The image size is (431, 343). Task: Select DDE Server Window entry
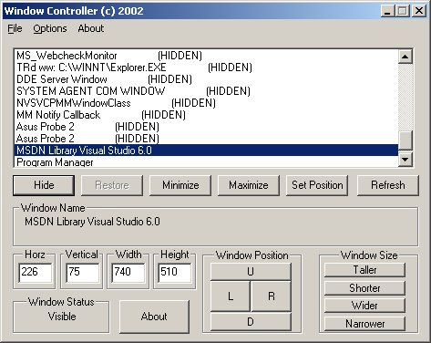(x=206, y=79)
